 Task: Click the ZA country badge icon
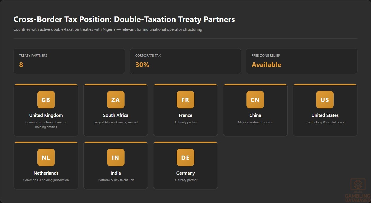click(x=116, y=100)
